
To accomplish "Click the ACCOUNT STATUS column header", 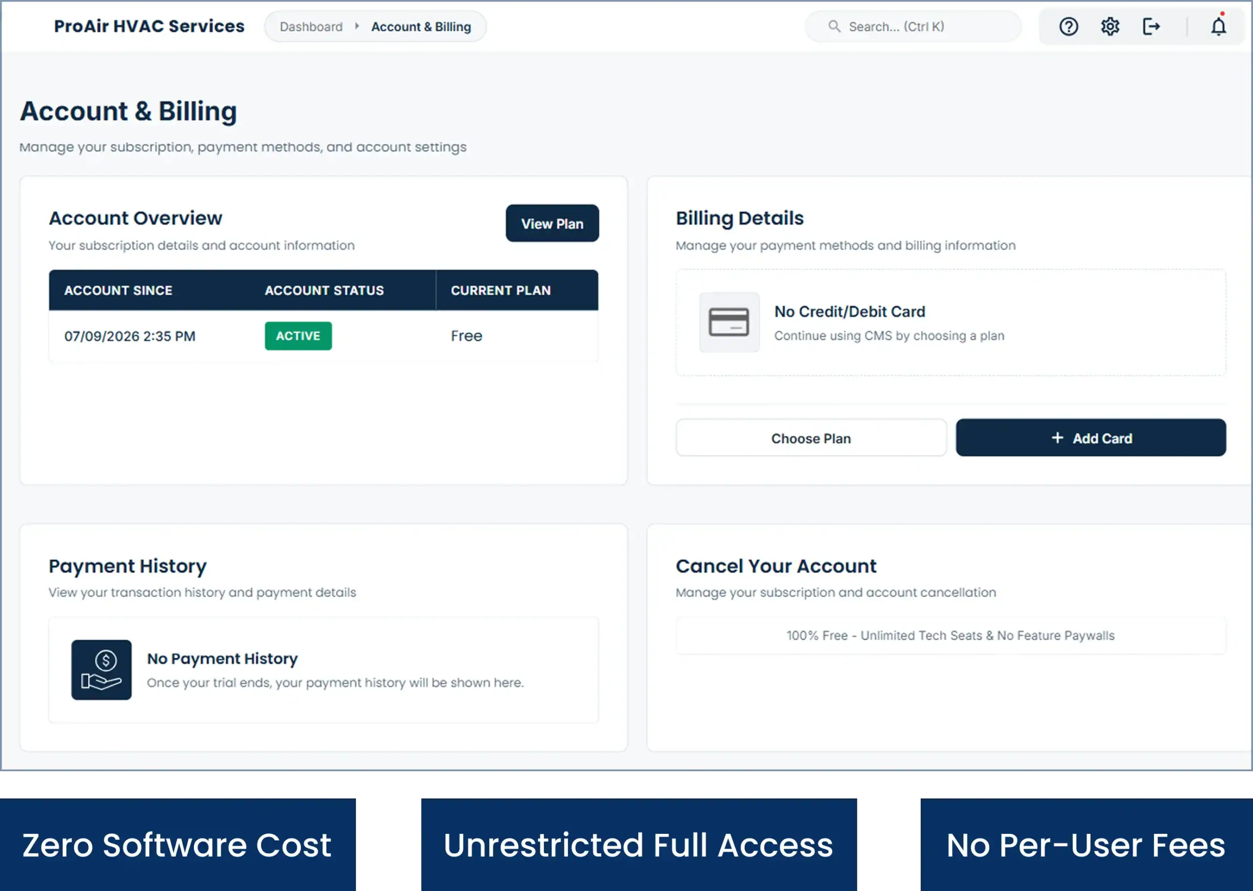I will [x=324, y=290].
